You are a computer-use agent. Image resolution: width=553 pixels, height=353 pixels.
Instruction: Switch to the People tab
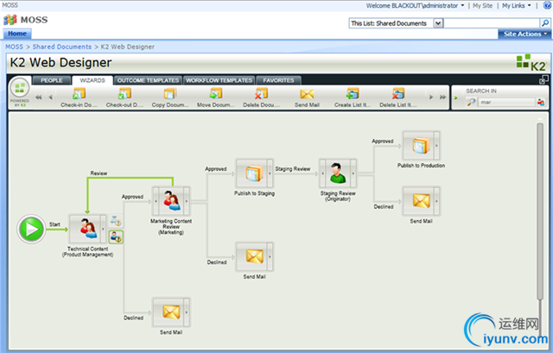tap(52, 80)
